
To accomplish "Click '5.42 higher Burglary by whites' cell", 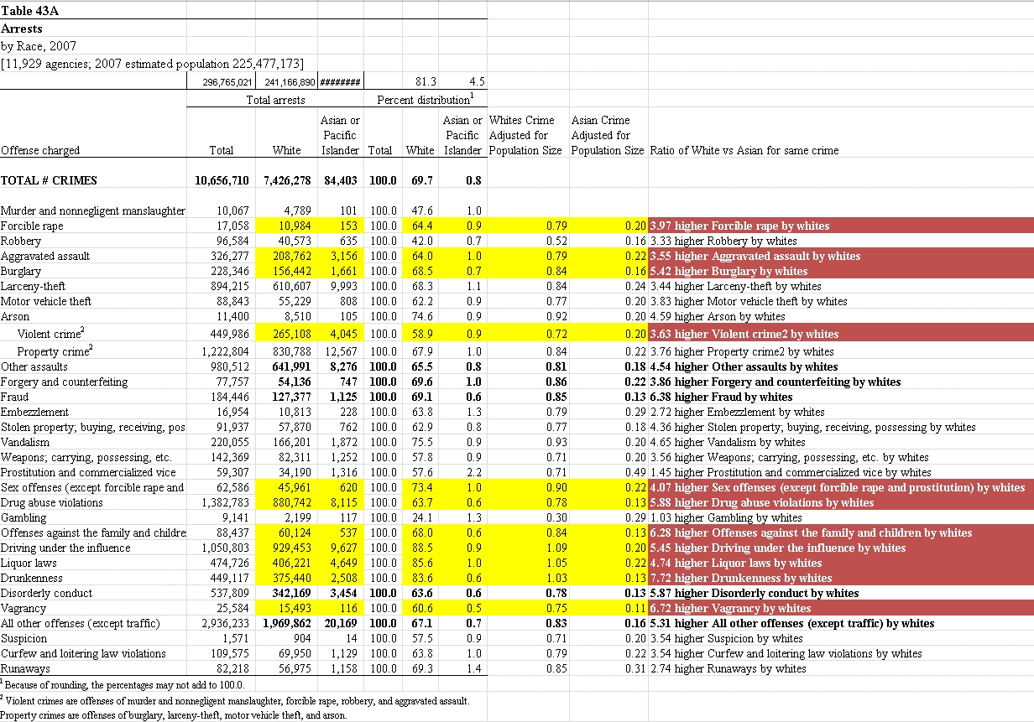I will (728, 271).
